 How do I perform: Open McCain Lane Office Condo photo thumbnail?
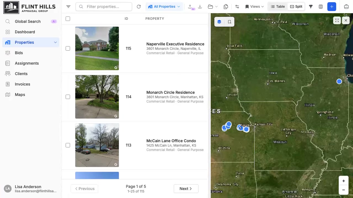[97, 145]
